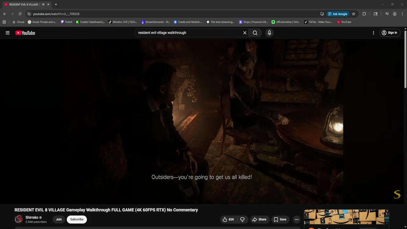Viewport: 407px width, 229px height.
Task: Open the Chrome profile icon
Action: (395, 14)
